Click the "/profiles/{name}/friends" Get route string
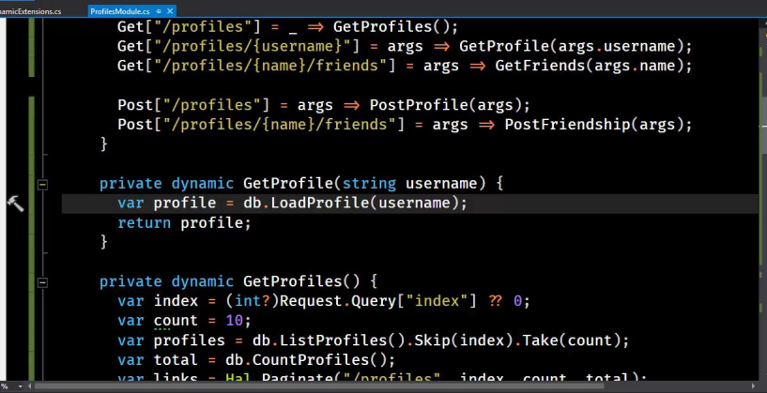The height and width of the screenshot is (393, 767). tap(270, 66)
